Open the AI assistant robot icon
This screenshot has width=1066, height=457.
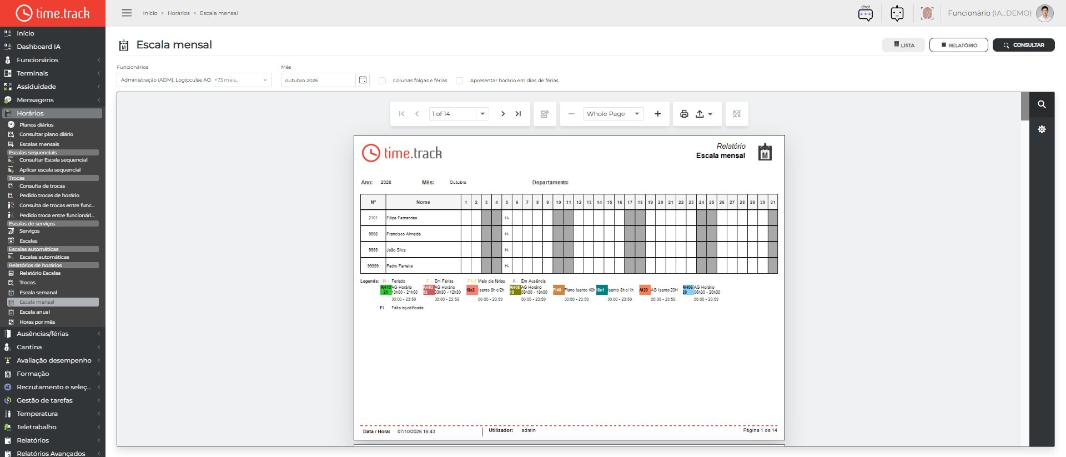897,13
